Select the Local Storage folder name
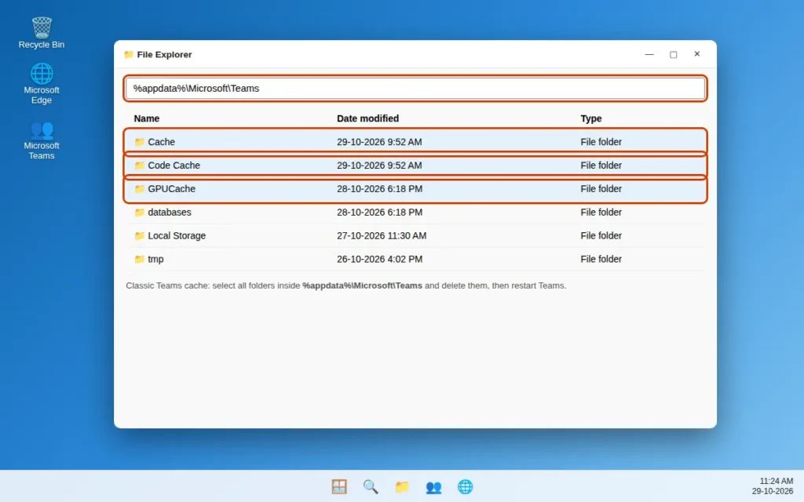The width and height of the screenshot is (804, 502). (x=177, y=235)
